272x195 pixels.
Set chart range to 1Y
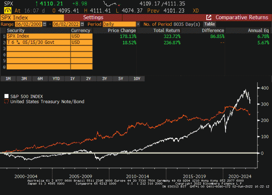point(72,79)
